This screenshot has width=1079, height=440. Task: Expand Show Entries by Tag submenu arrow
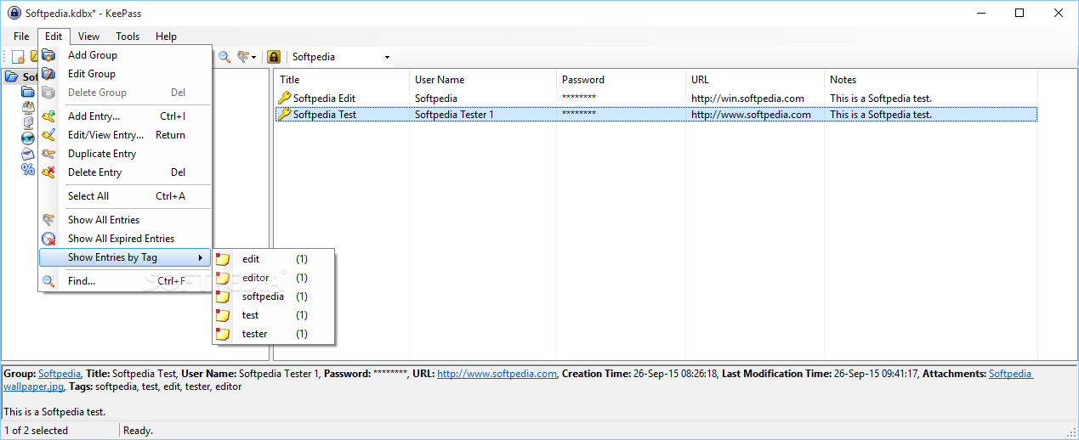click(x=201, y=257)
